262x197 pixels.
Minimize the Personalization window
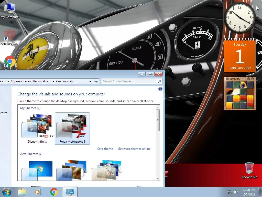pyautogui.click(x=142, y=74)
